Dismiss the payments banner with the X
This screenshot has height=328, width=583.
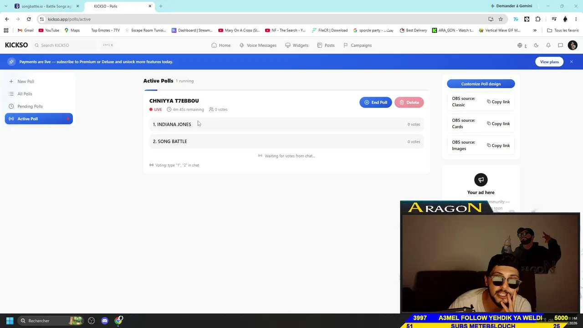pyautogui.click(x=571, y=61)
